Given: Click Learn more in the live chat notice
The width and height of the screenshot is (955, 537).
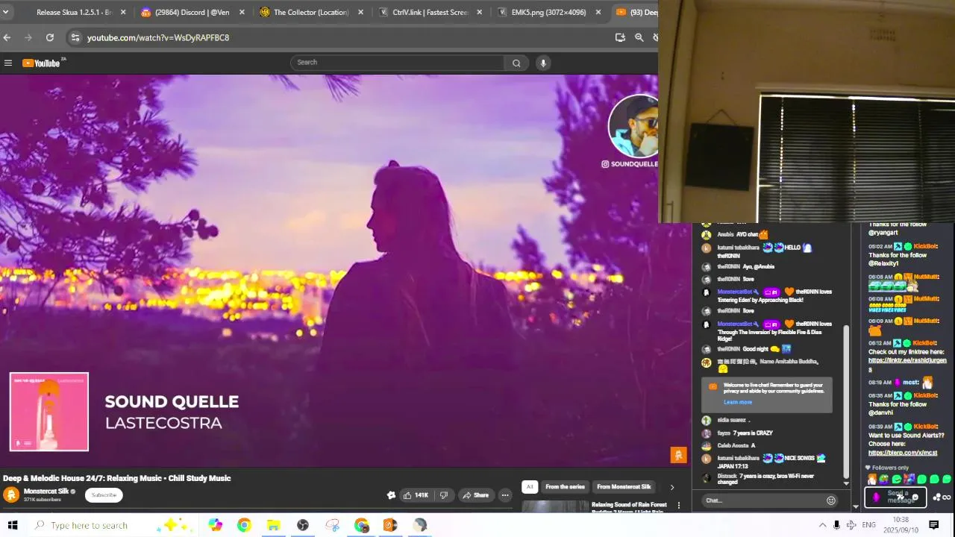Looking at the screenshot, I should pyautogui.click(x=737, y=402).
